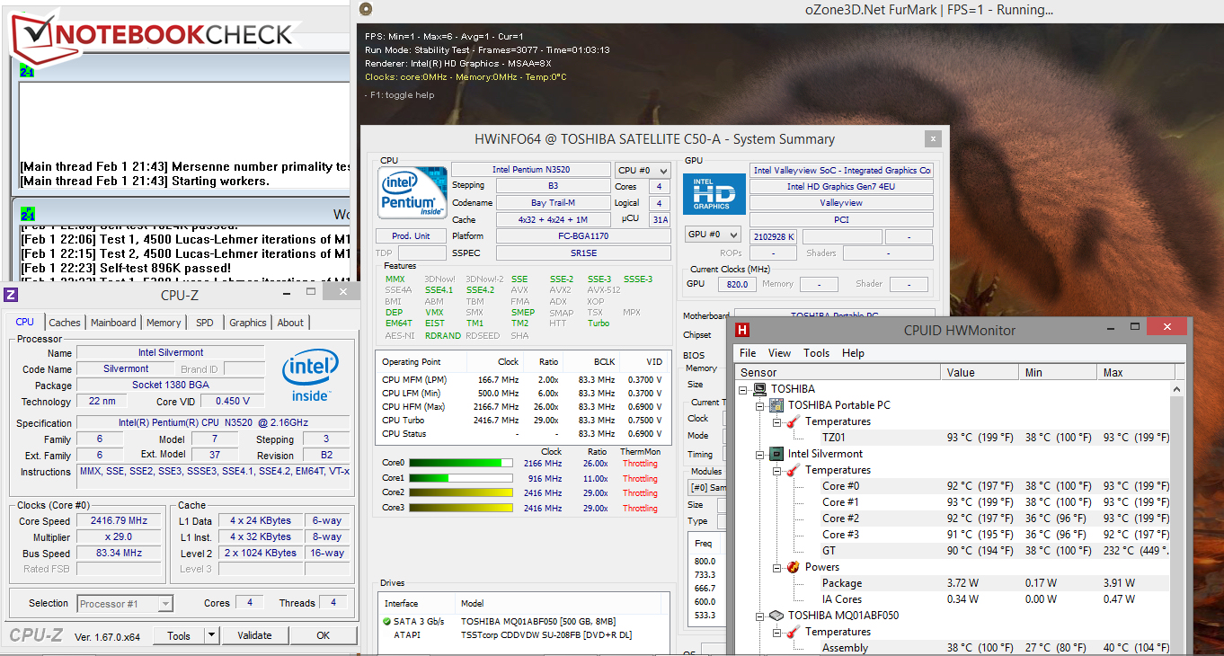Screen dimensions: 1224x656
Task: Open the View menu in HWMonitor
Action: click(x=780, y=353)
